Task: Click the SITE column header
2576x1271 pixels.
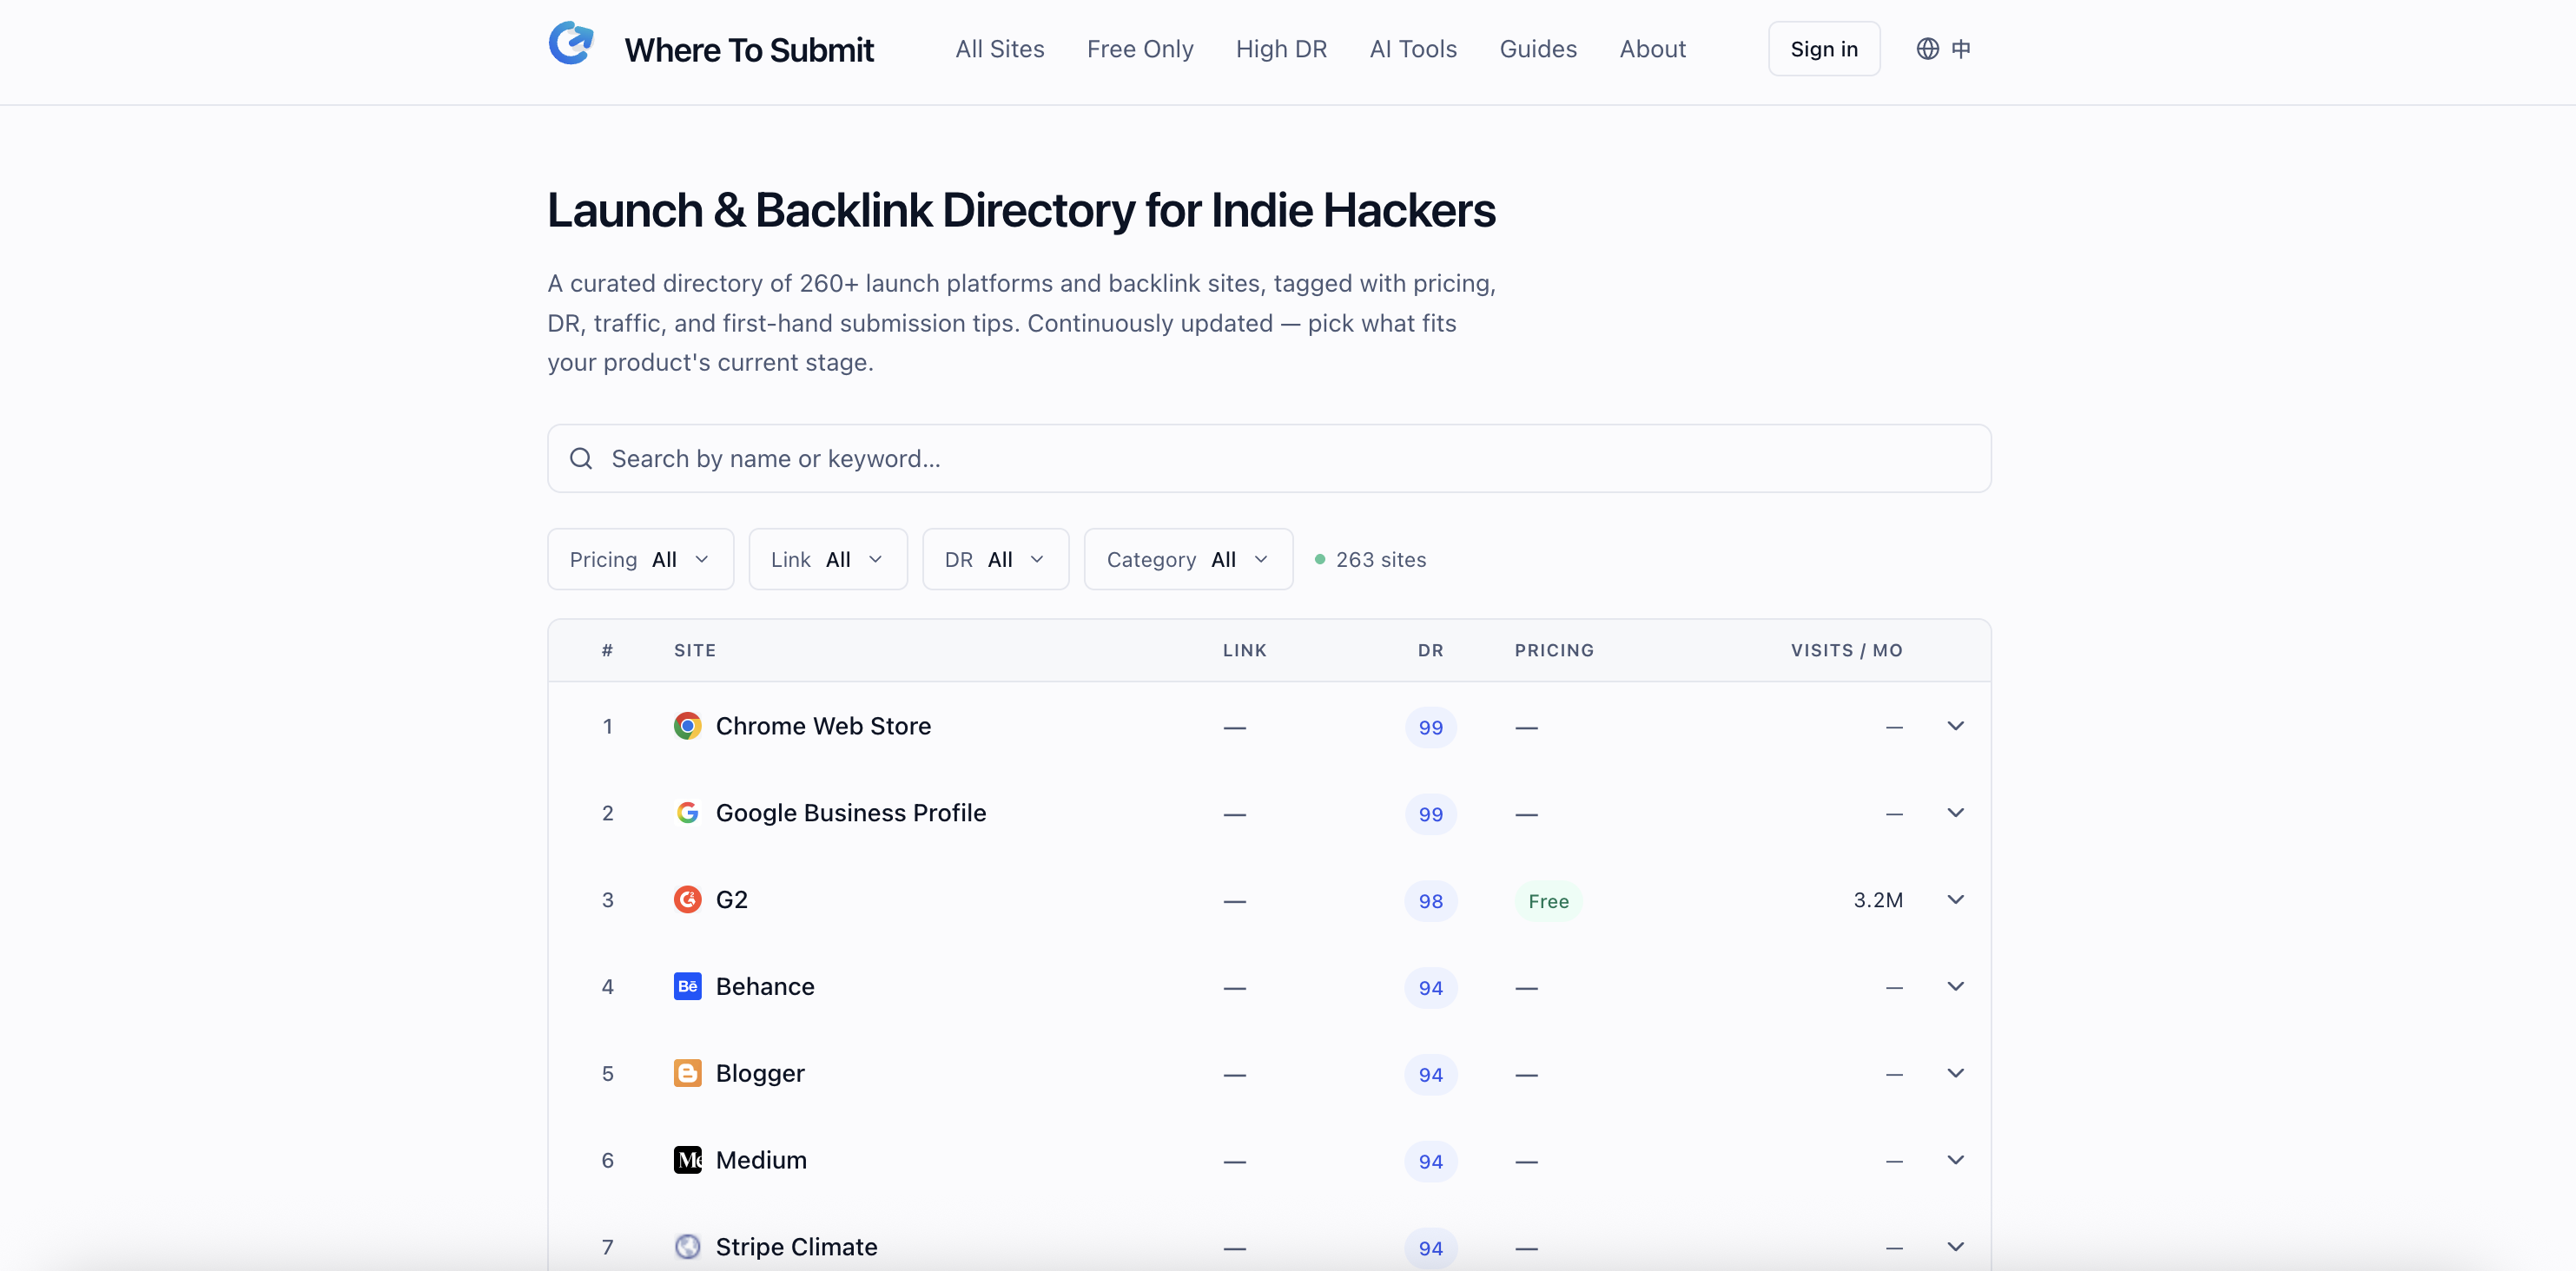Action: [x=695, y=650]
